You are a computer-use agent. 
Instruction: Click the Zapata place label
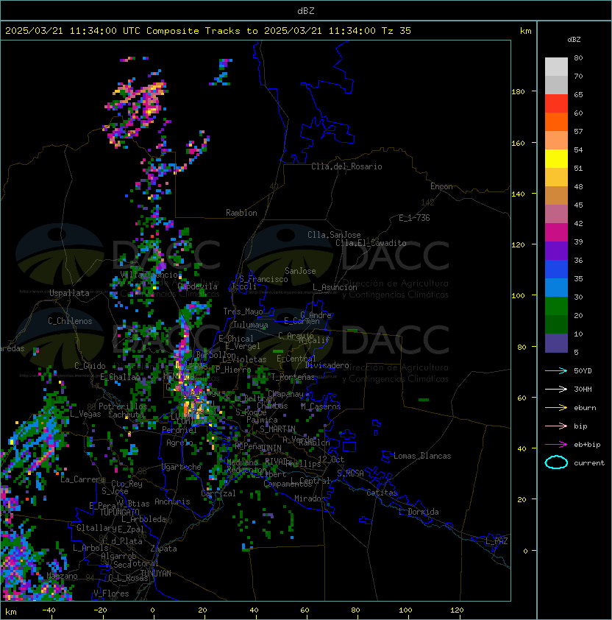tap(163, 549)
